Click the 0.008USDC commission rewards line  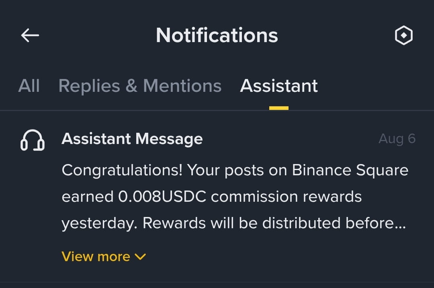[x=212, y=197]
